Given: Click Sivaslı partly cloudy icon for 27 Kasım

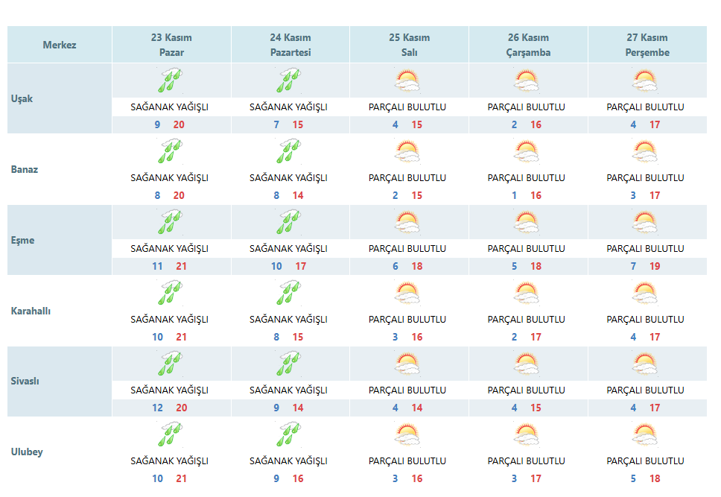Looking at the screenshot, I should (x=645, y=364).
